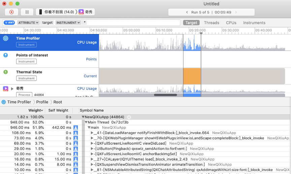Switch to the Threads tab
Image resolution: width=291 pixels, height=174 pixels.
(212, 23)
